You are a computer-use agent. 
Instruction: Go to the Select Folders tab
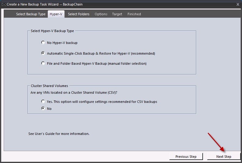[79, 14]
